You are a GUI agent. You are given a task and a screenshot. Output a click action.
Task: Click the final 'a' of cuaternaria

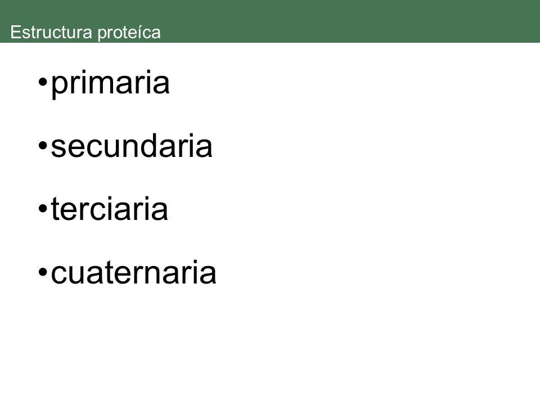coord(209,275)
